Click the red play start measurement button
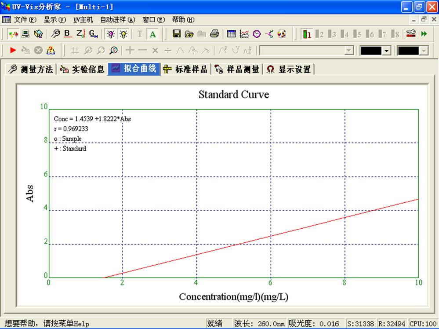This screenshot has height=329, width=439. [14, 51]
